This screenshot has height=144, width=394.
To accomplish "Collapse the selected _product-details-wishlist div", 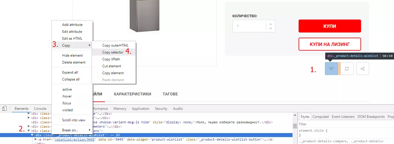I will [x=32, y=135].
